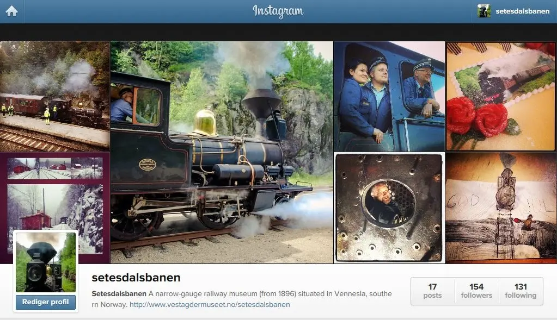Screen dimensions: 557x320
Task: Open the 154 followers list
Action: [x=476, y=291]
